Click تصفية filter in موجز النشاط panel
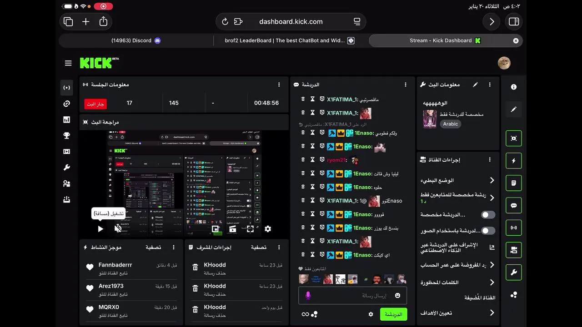The width and height of the screenshot is (582, 327). click(x=153, y=248)
